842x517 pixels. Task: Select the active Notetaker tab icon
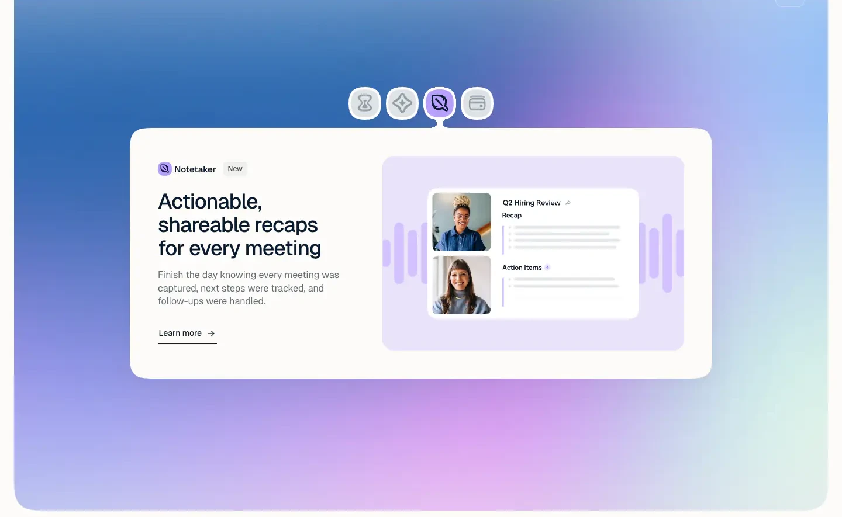(x=440, y=103)
